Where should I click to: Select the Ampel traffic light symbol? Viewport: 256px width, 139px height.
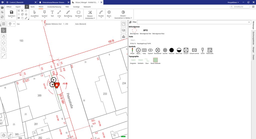point(132,50)
